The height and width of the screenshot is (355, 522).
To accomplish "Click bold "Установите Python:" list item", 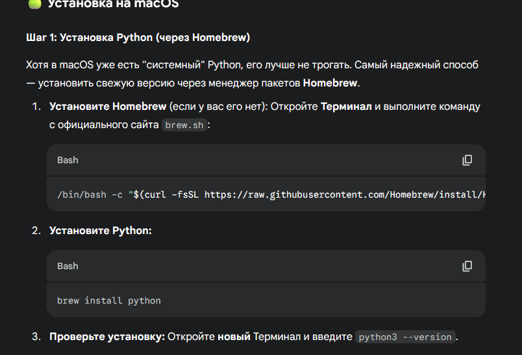I will tap(101, 230).
